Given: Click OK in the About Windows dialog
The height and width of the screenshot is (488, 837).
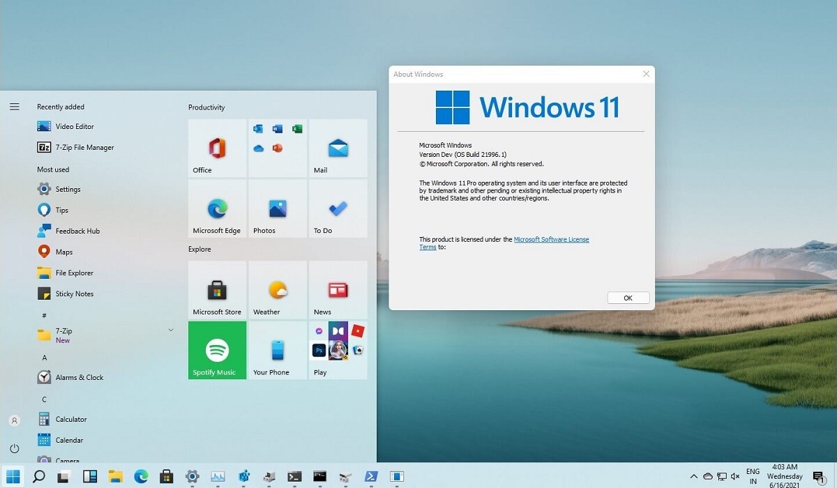Looking at the screenshot, I should (x=628, y=298).
